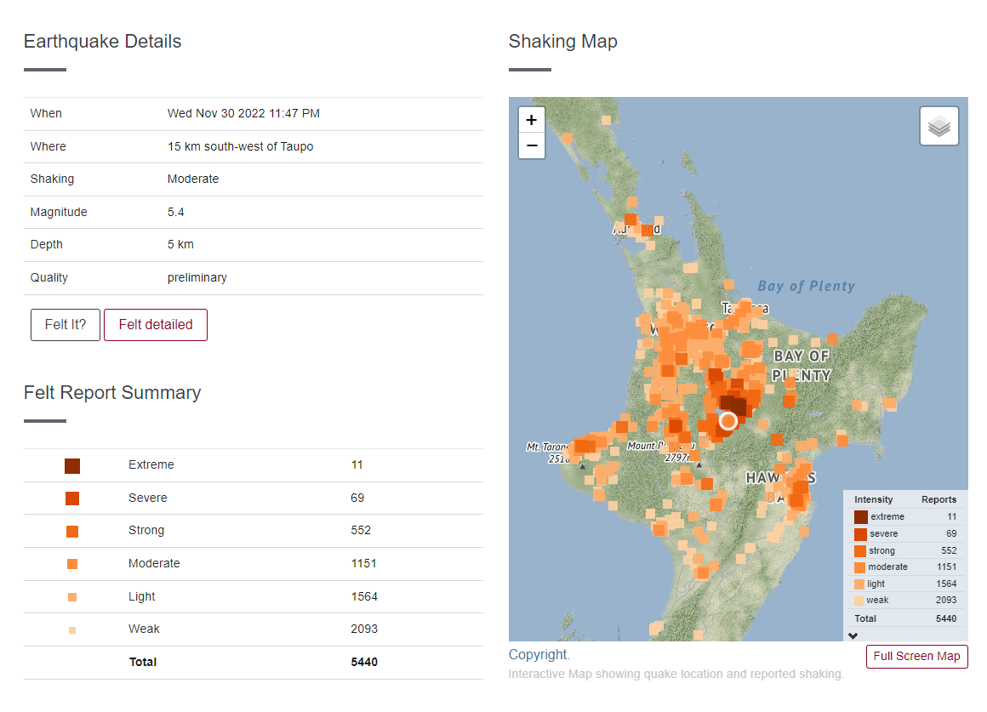Click the Weak report count 2093
987x712 pixels.
click(x=364, y=629)
